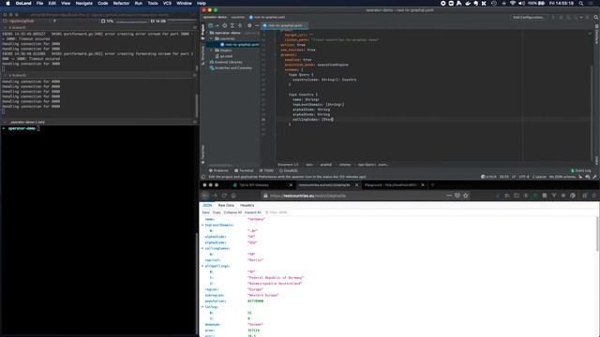Open the Project tool window side tab

point(202,32)
